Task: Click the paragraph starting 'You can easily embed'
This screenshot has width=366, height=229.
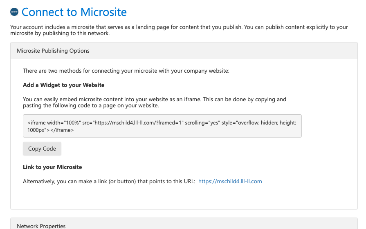Action: (155, 102)
